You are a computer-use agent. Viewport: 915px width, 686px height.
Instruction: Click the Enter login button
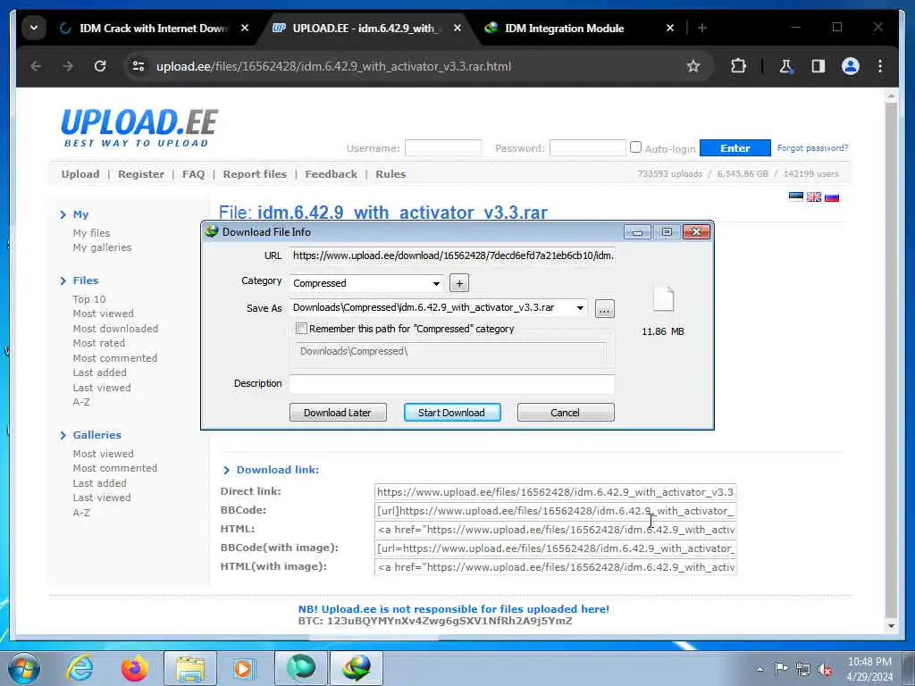pos(735,148)
